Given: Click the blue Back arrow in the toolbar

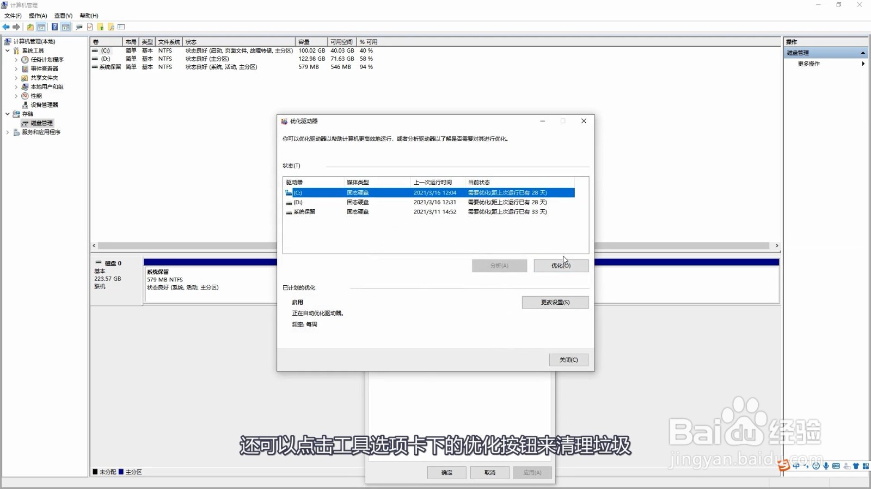Looking at the screenshot, I should point(6,27).
